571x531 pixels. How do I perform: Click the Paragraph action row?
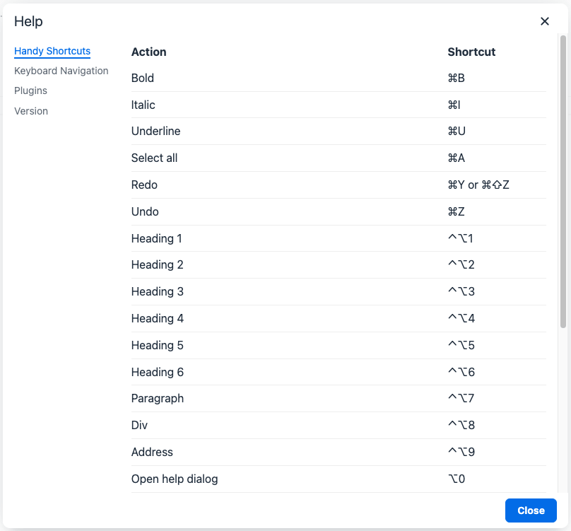click(158, 398)
